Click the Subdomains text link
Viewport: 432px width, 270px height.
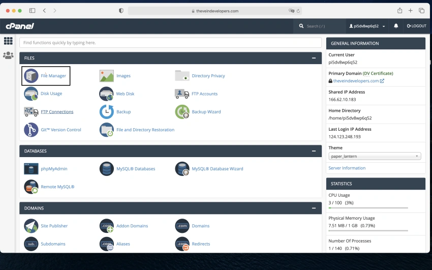click(53, 244)
